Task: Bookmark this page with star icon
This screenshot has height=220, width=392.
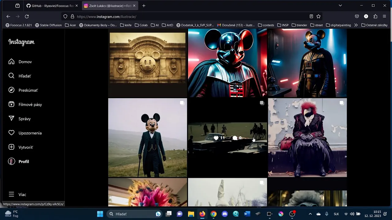Action: click(x=318, y=16)
